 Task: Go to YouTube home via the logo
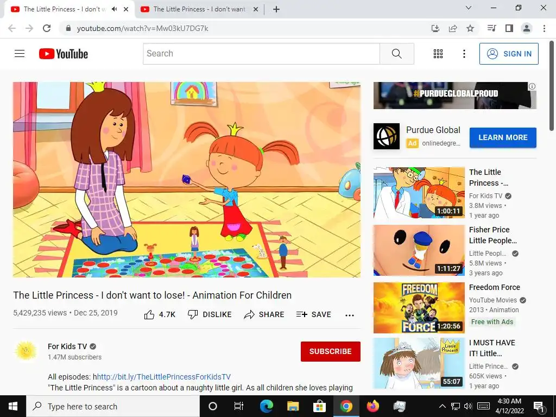pos(64,54)
